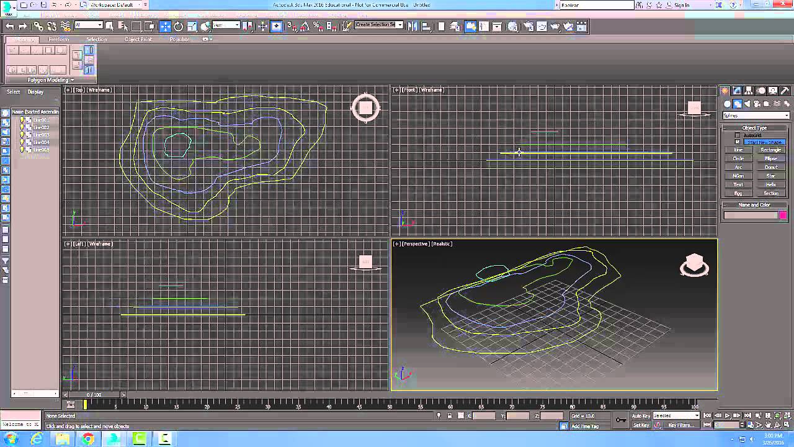Screen dimensions: 794x447
Task: Switch to the Object Paint ribbon tab
Action: (x=138, y=39)
